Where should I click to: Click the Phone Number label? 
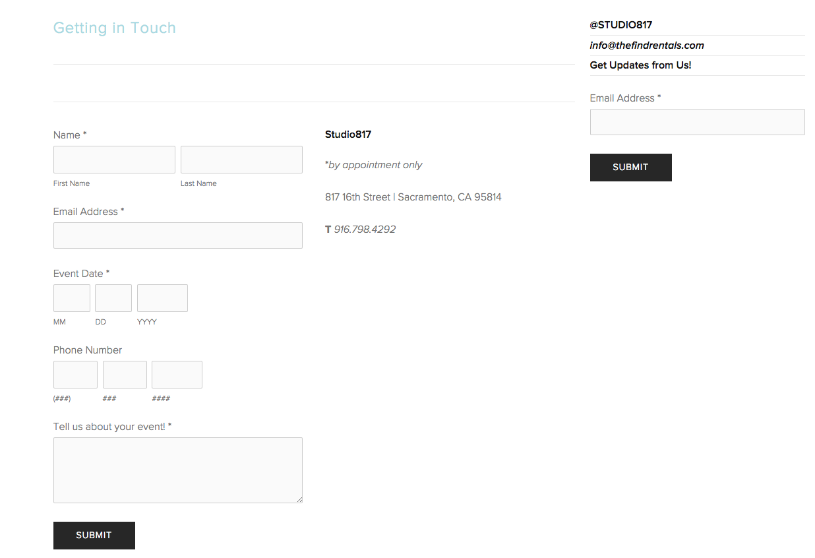(88, 350)
